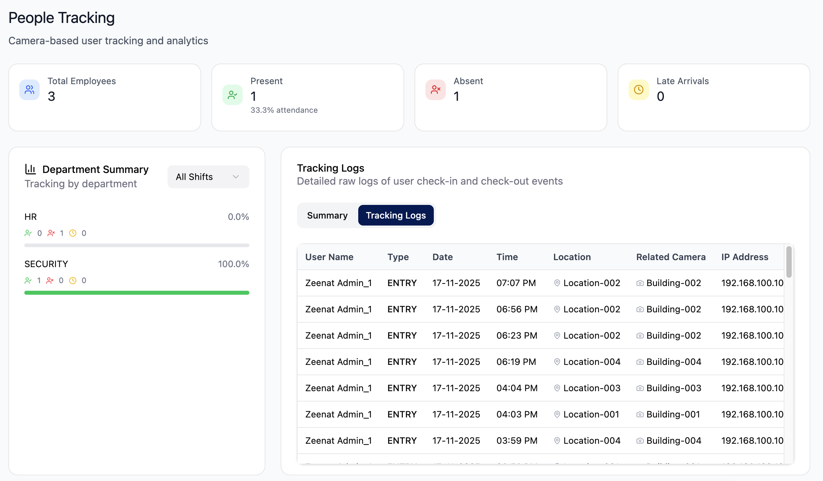
Task: Click the HR absent count red icon
Action: pos(51,233)
